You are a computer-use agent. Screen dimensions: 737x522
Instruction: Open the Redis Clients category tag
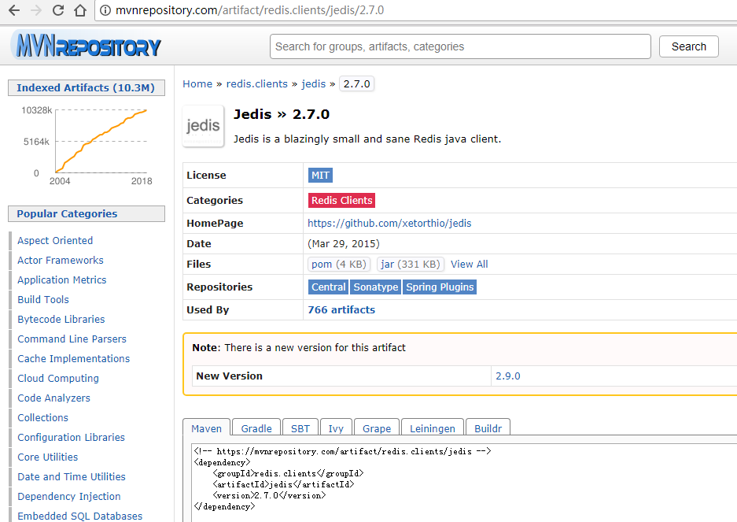(341, 200)
